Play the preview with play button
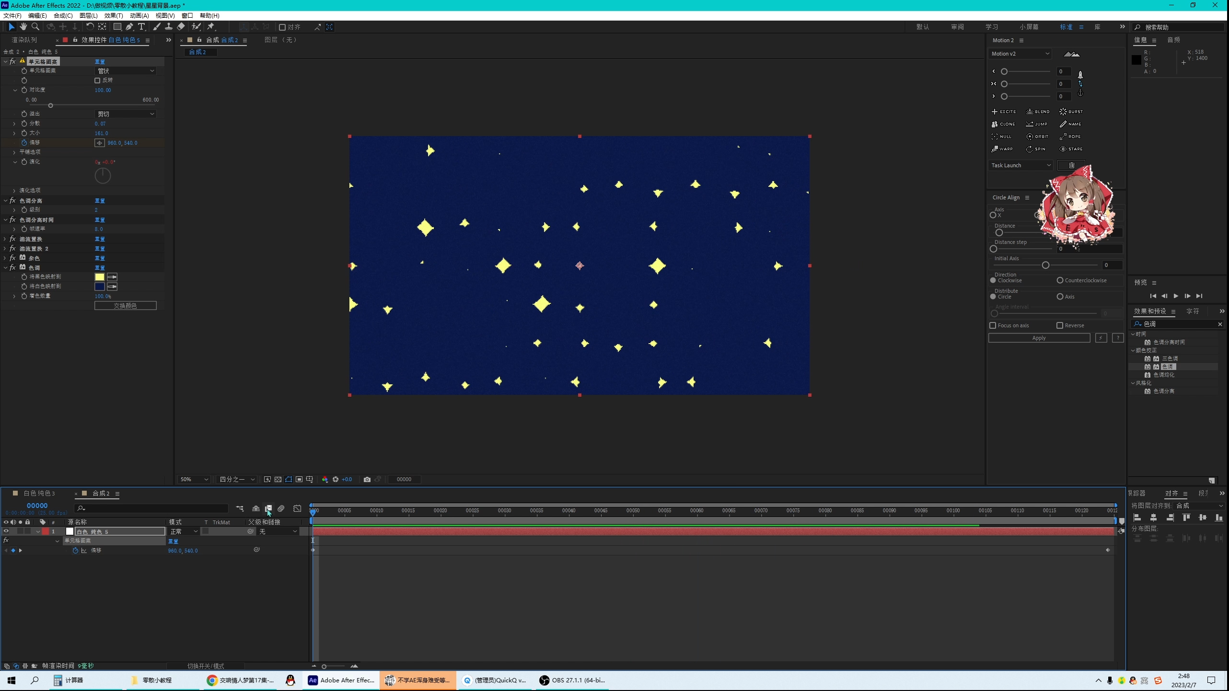The height and width of the screenshot is (691, 1229). pyautogui.click(x=1176, y=296)
